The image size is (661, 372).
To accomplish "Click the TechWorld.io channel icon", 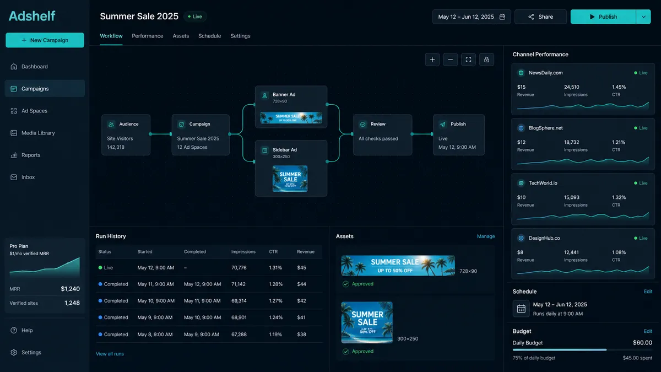I will click(521, 183).
